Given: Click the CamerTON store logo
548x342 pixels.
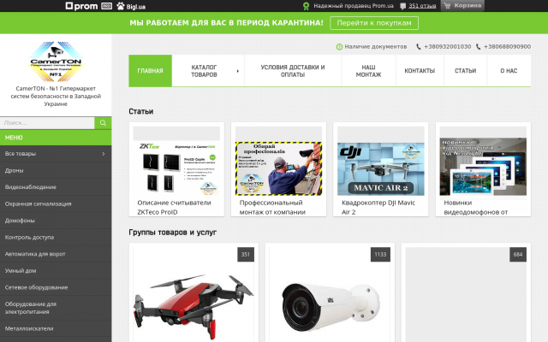Looking at the screenshot, I should tap(56, 62).
